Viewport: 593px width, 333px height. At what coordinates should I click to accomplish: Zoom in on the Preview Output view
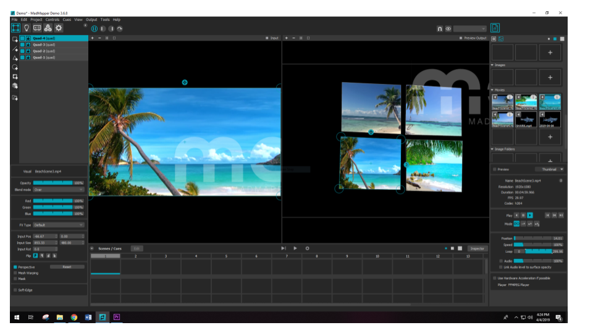click(286, 38)
